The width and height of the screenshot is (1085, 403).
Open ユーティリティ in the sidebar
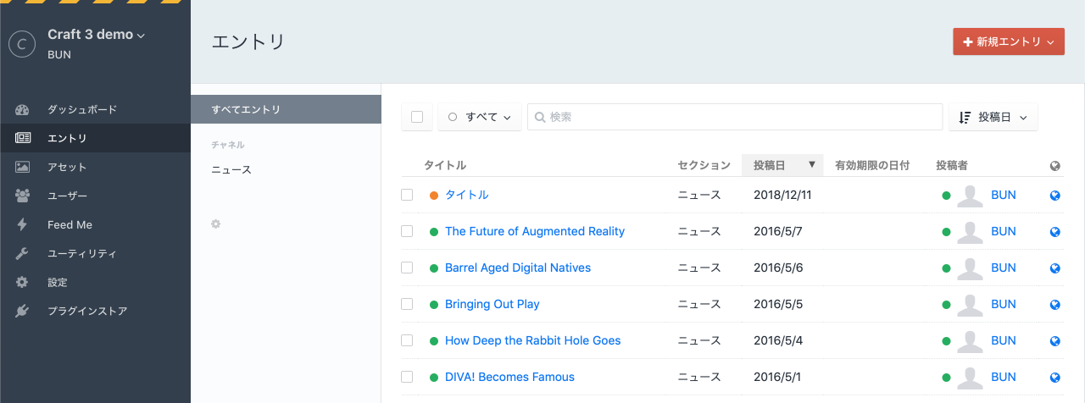95,253
